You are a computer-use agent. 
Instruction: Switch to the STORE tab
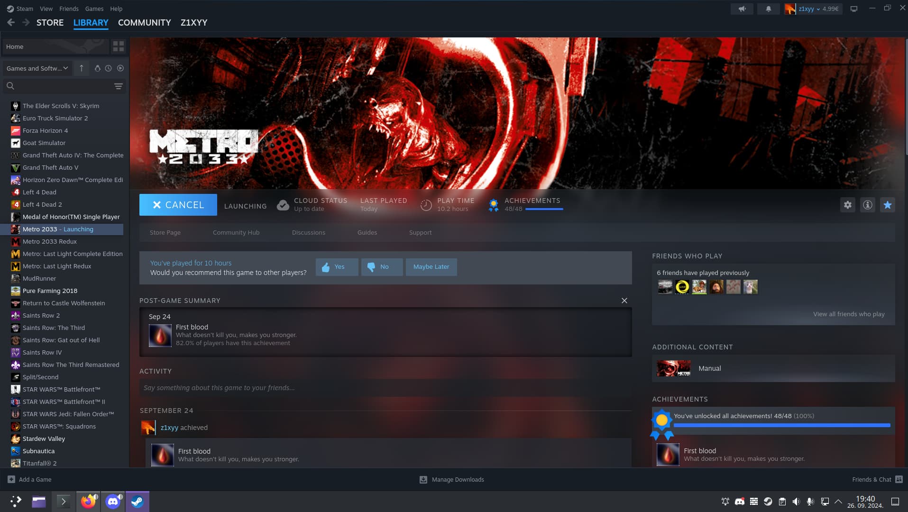(x=50, y=22)
